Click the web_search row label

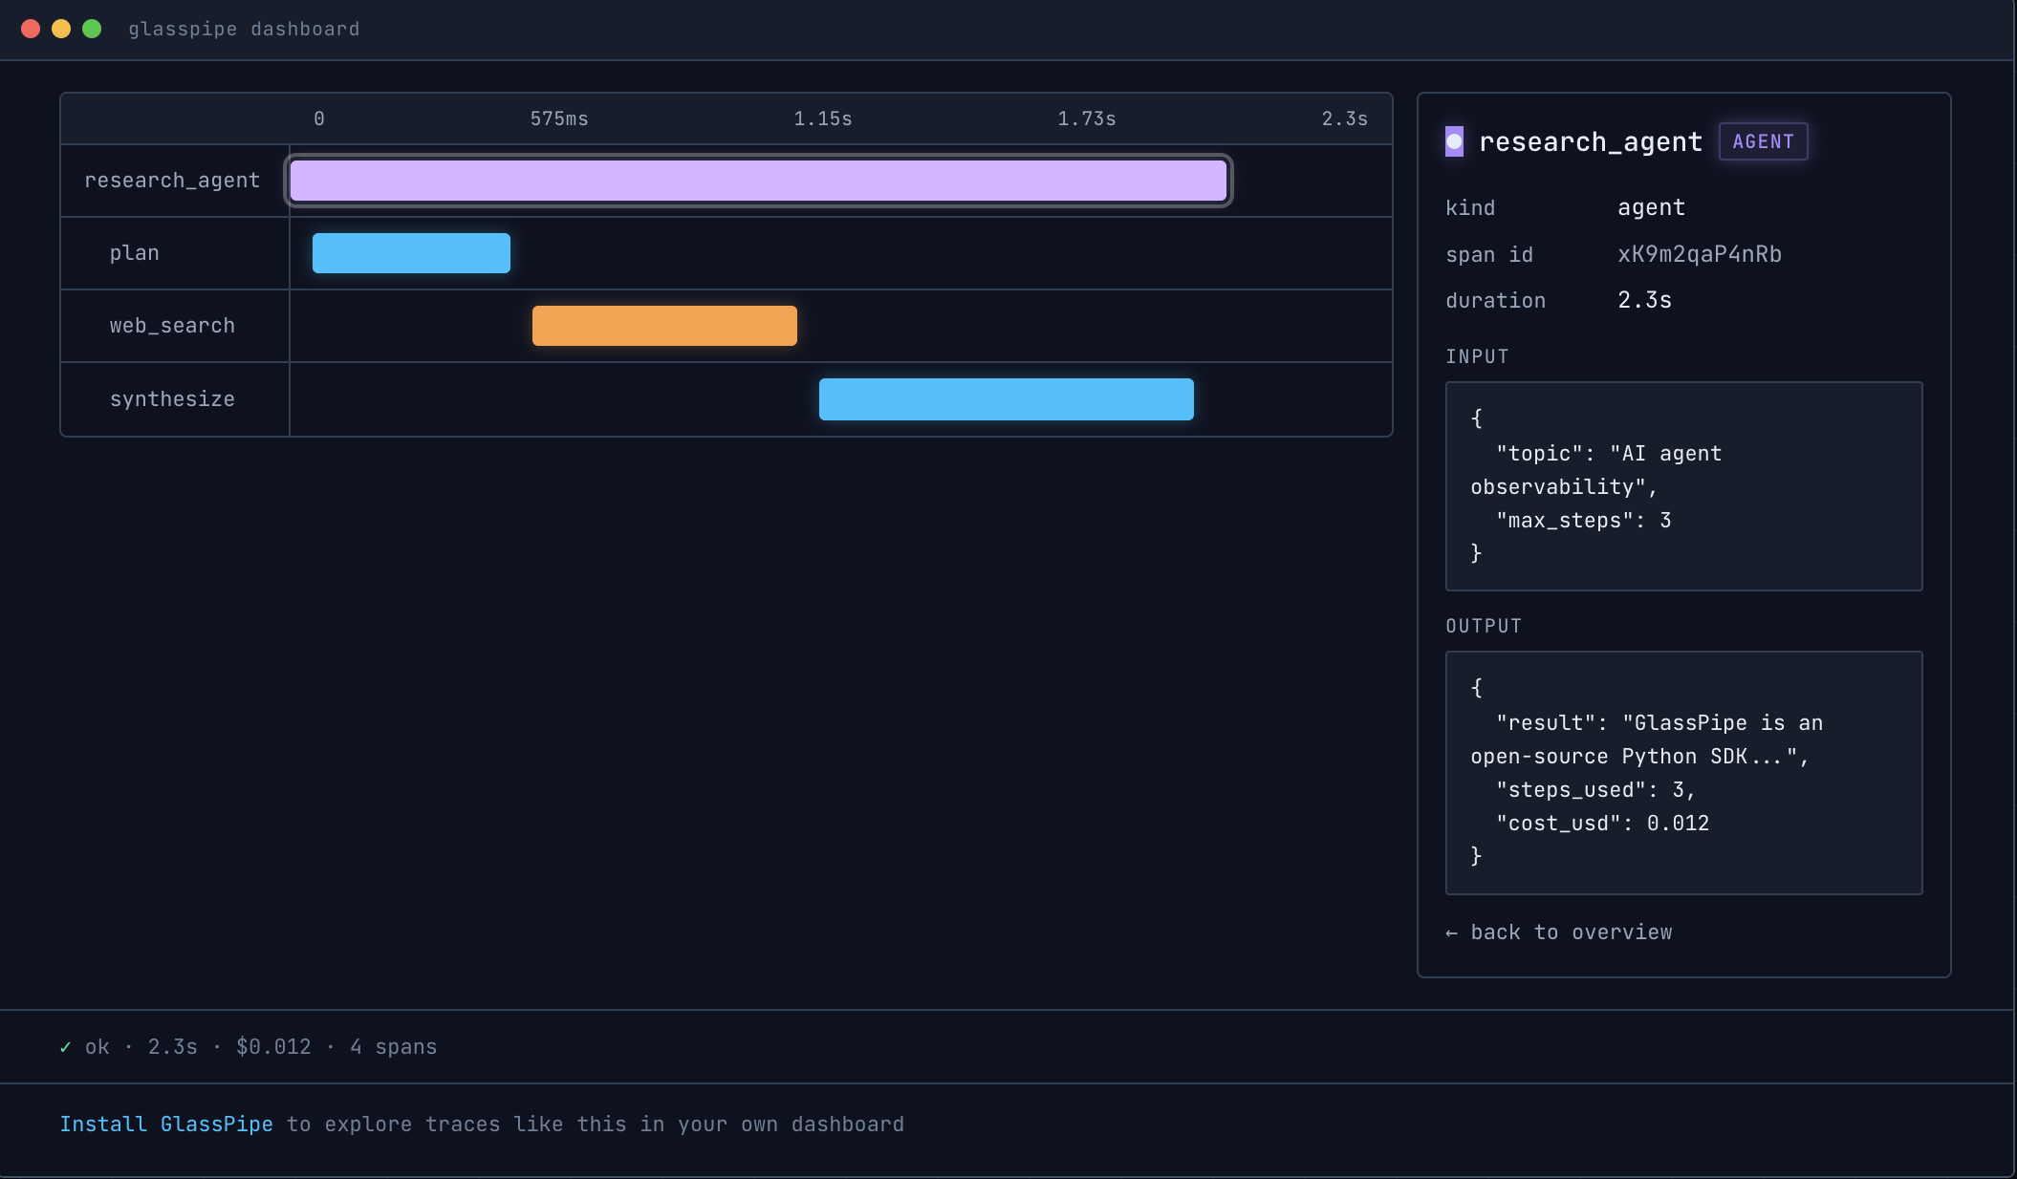click(x=172, y=326)
